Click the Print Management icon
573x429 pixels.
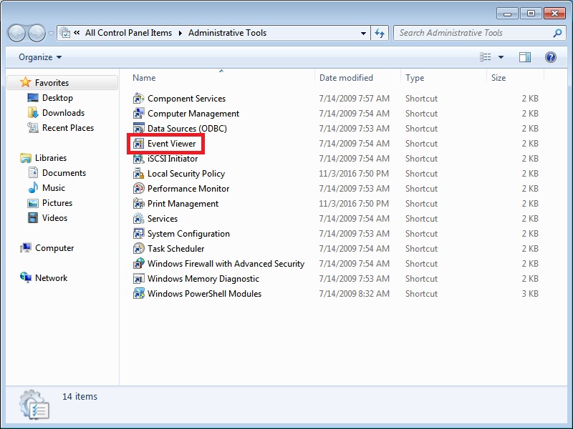point(138,204)
